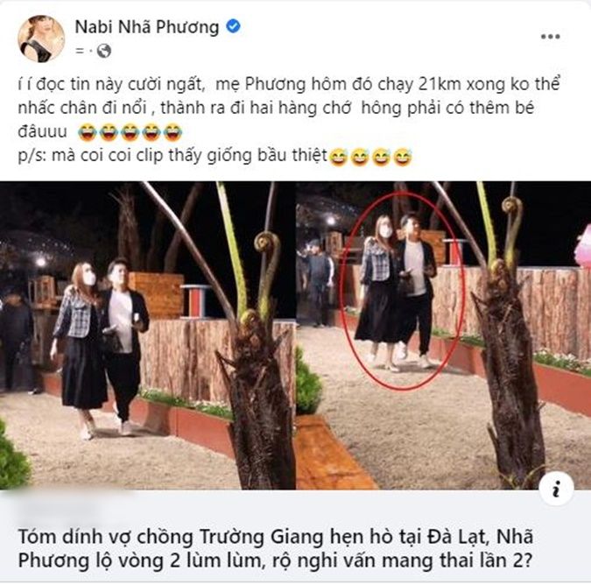The height and width of the screenshot is (585, 591).
Task: Click the last grinning emoji after "bầu thiệt"
Action: pyautogui.click(x=403, y=157)
